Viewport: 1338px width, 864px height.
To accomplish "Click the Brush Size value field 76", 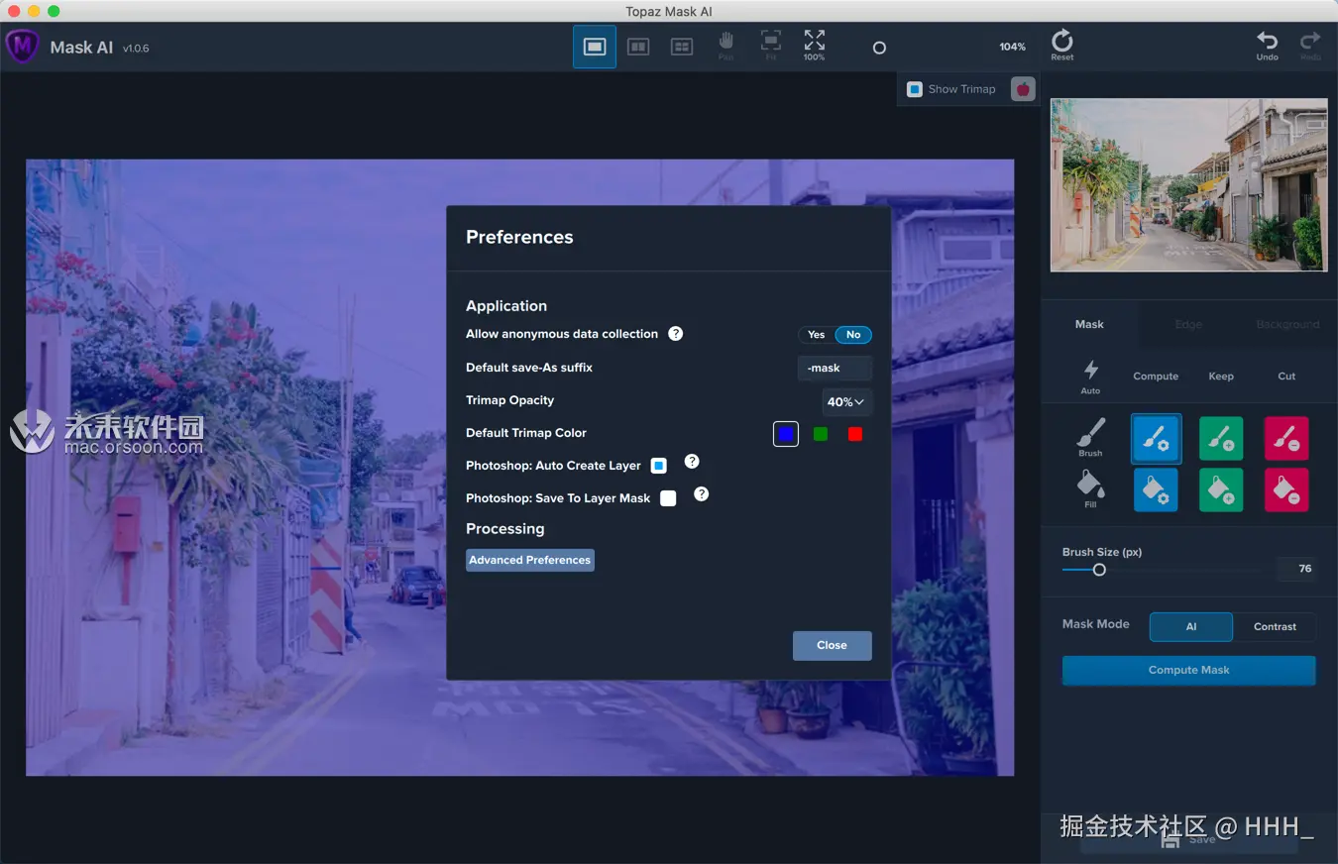I will [x=1297, y=569].
